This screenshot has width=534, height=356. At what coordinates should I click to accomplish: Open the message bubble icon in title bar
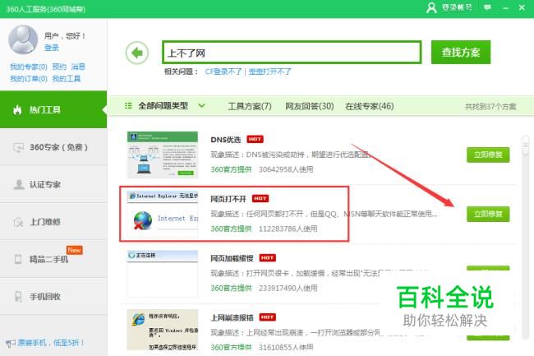click(487, 7)
